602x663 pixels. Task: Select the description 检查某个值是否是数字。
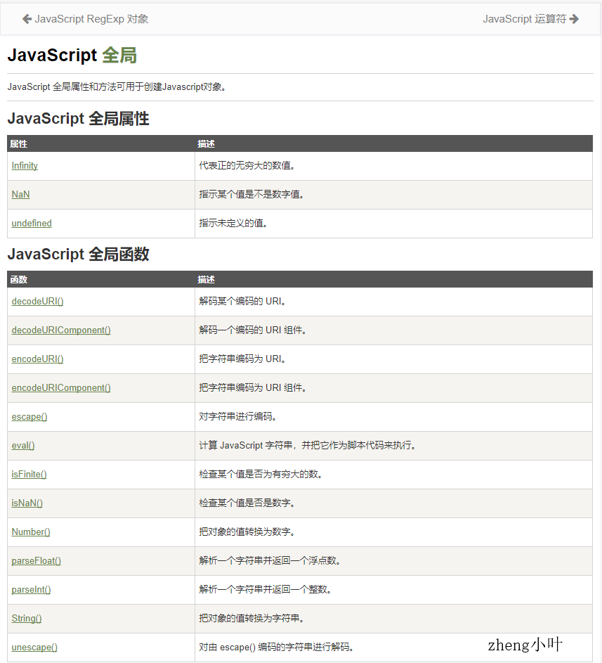coord(247,503)
